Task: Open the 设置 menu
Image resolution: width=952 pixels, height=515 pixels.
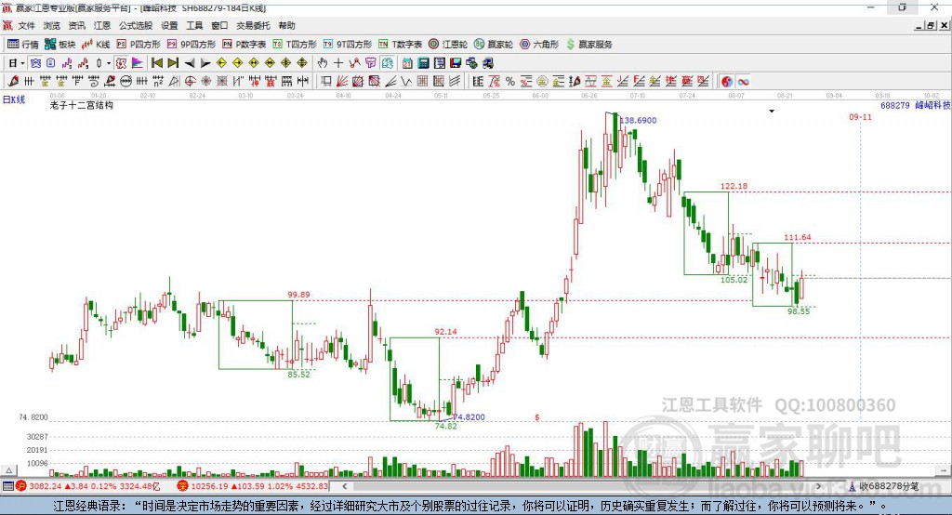Action: [x=169, y=25]
